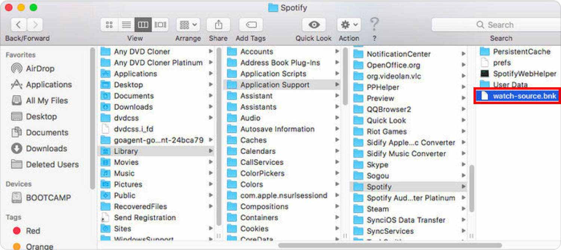The height and width of the screenshot is (250, 561).
Task: Open Downloads from sidebar Favorites
Action: pyautogui.click(x=46, y=149)
